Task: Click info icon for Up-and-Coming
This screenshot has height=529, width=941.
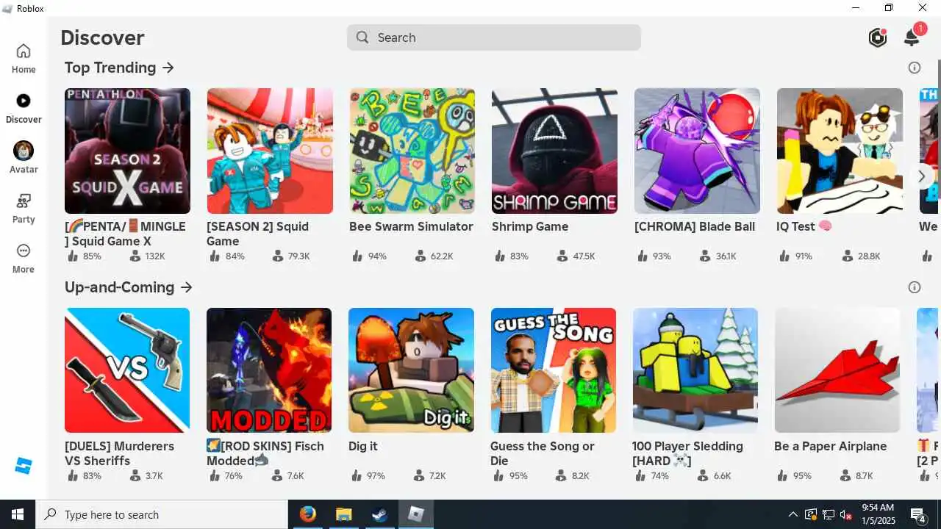Action: coord(915,287)
